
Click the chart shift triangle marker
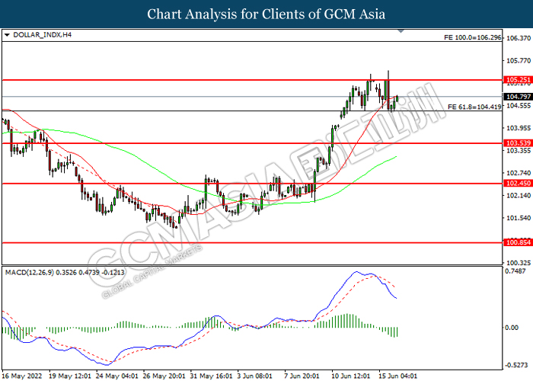401,31
